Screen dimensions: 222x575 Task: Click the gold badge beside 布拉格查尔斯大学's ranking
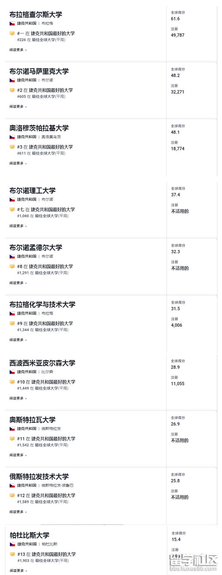12,33
